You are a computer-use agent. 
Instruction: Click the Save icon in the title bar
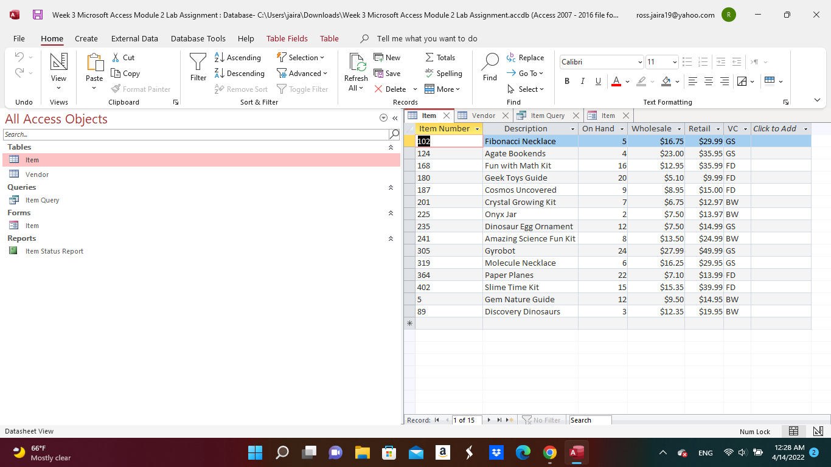tap(38, 15)
